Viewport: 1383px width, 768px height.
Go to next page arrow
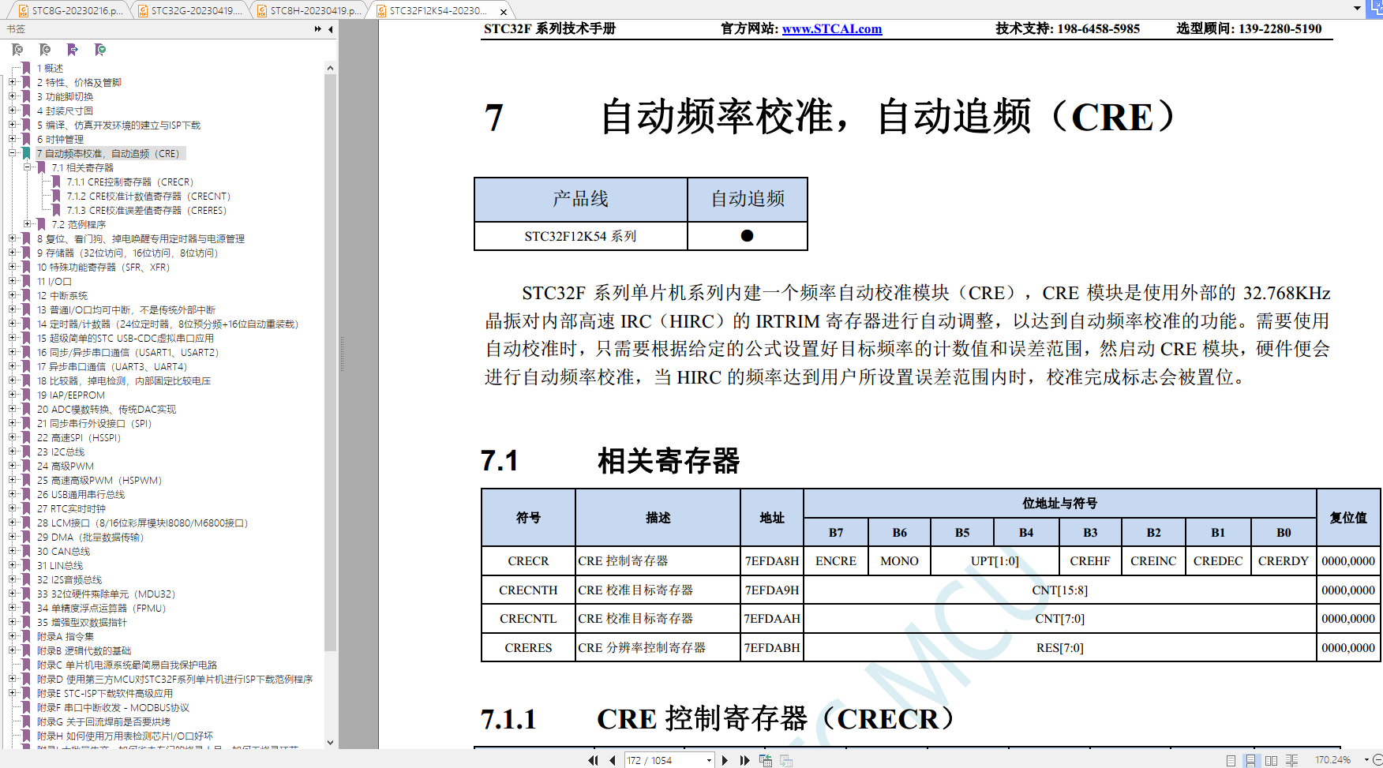(x=725, y=760)
